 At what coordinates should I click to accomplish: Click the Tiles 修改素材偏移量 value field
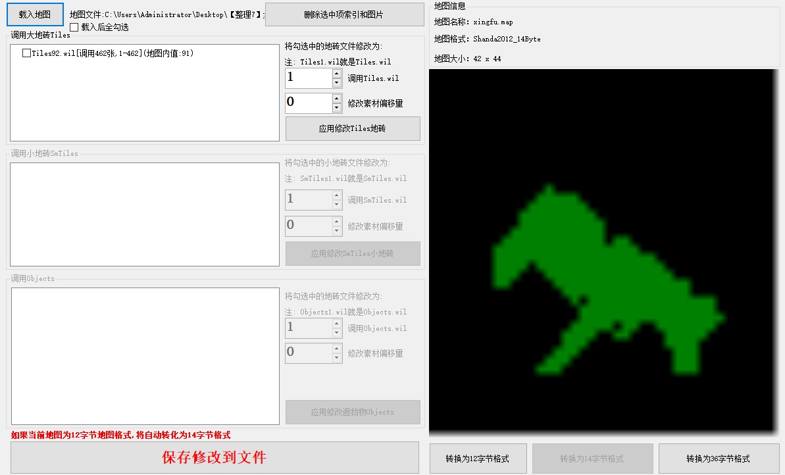[308, 103]
